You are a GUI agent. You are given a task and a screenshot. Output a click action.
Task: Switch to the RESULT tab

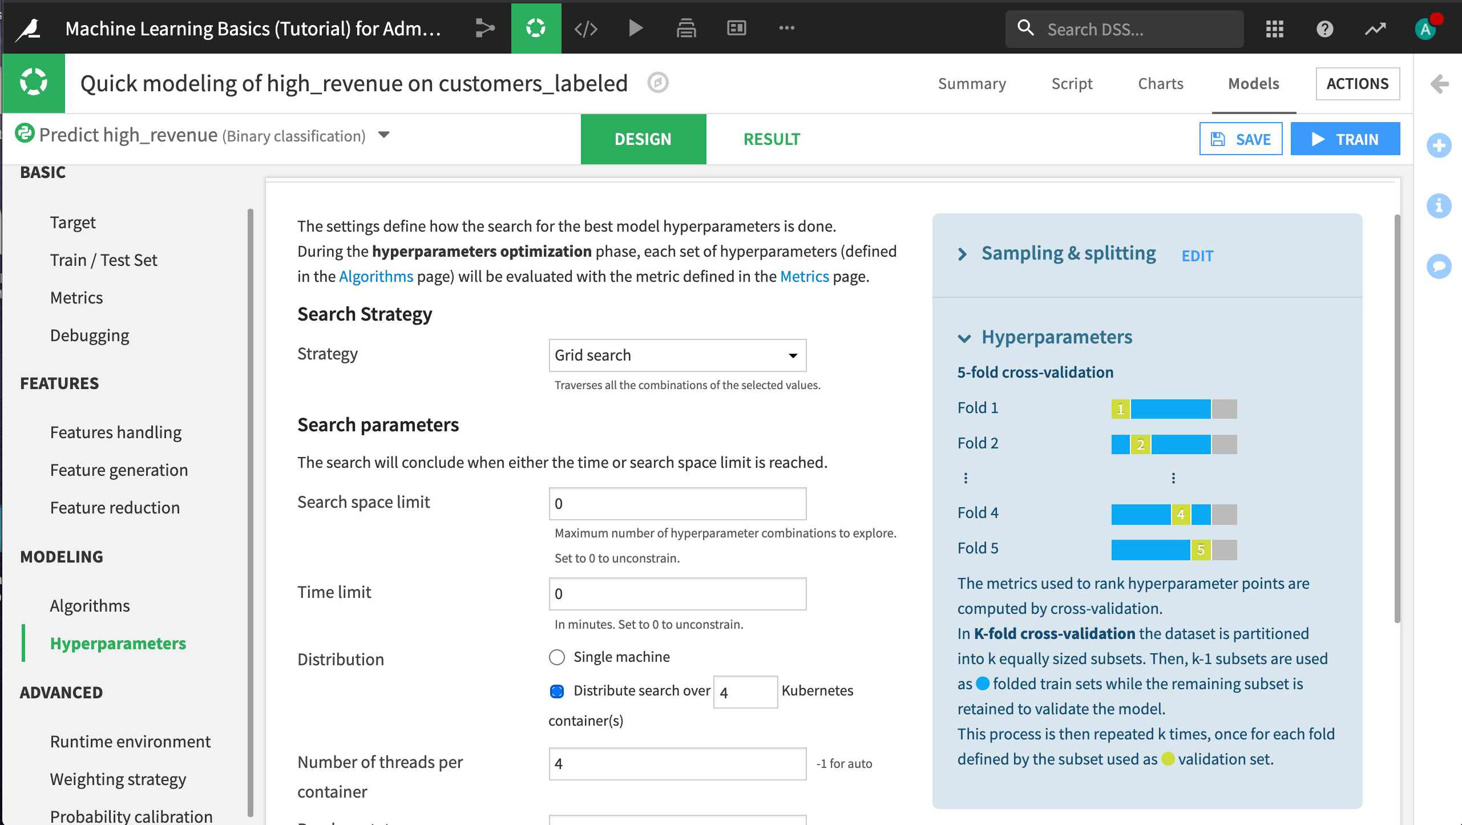point(772,139)
